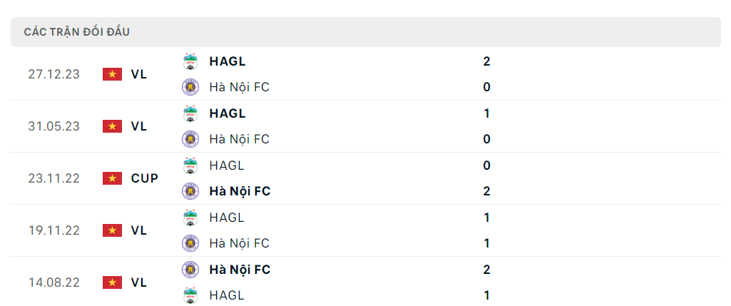This screenshot has height=306, width=731.
Task: Click HAGL logo in 14.08.22 match
Action: [190, 295]
